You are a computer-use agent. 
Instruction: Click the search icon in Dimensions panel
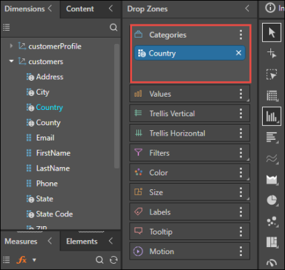point(113,27)
